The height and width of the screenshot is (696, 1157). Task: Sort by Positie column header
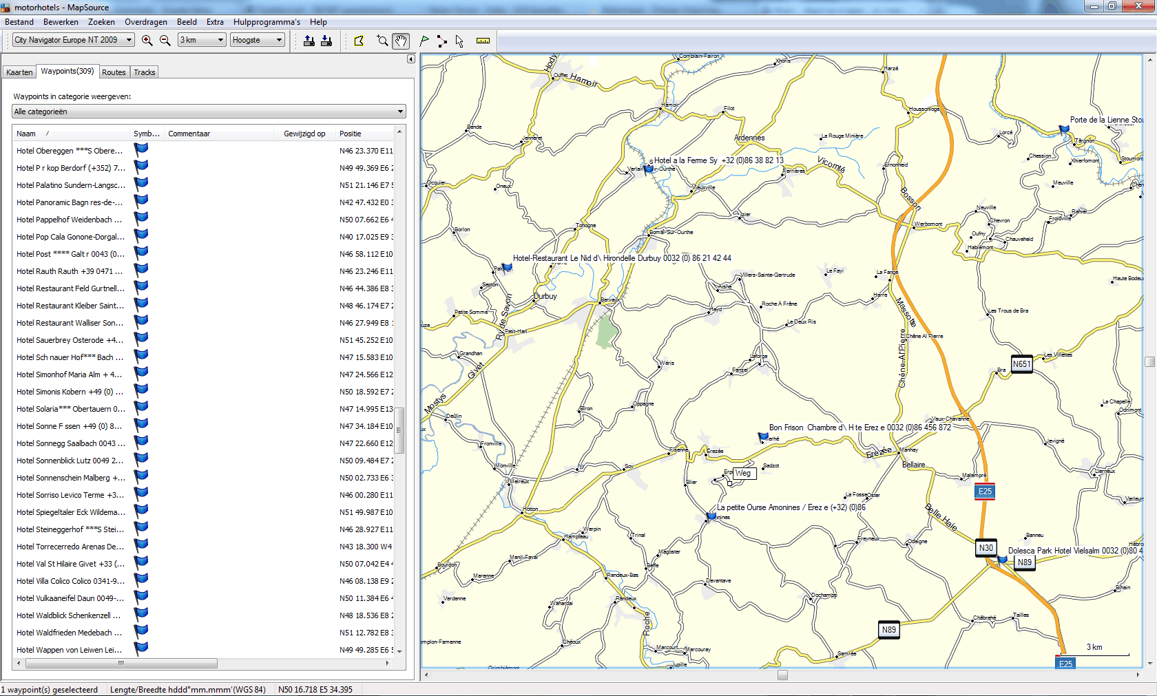[x=365, y=134]
